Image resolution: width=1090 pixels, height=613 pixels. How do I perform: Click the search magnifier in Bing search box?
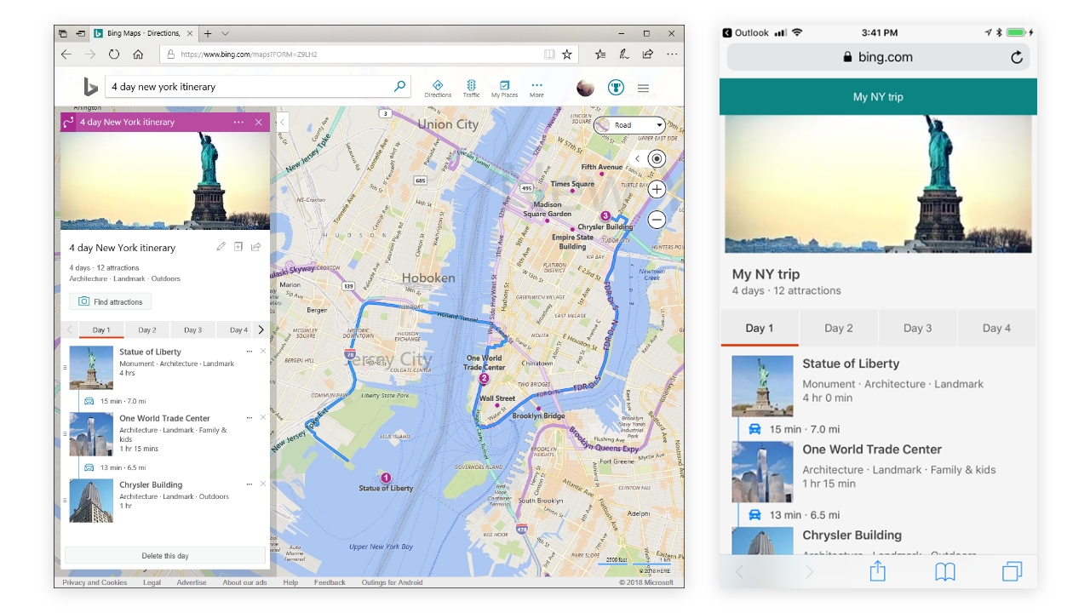coord(399,86)
